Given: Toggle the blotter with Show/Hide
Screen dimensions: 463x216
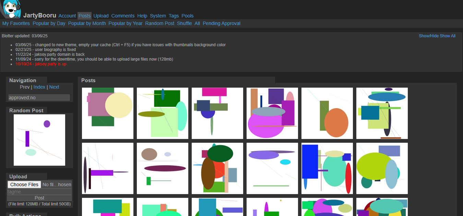Looking at the screenshot, I should pyautogui.click(x=429, y=36).
